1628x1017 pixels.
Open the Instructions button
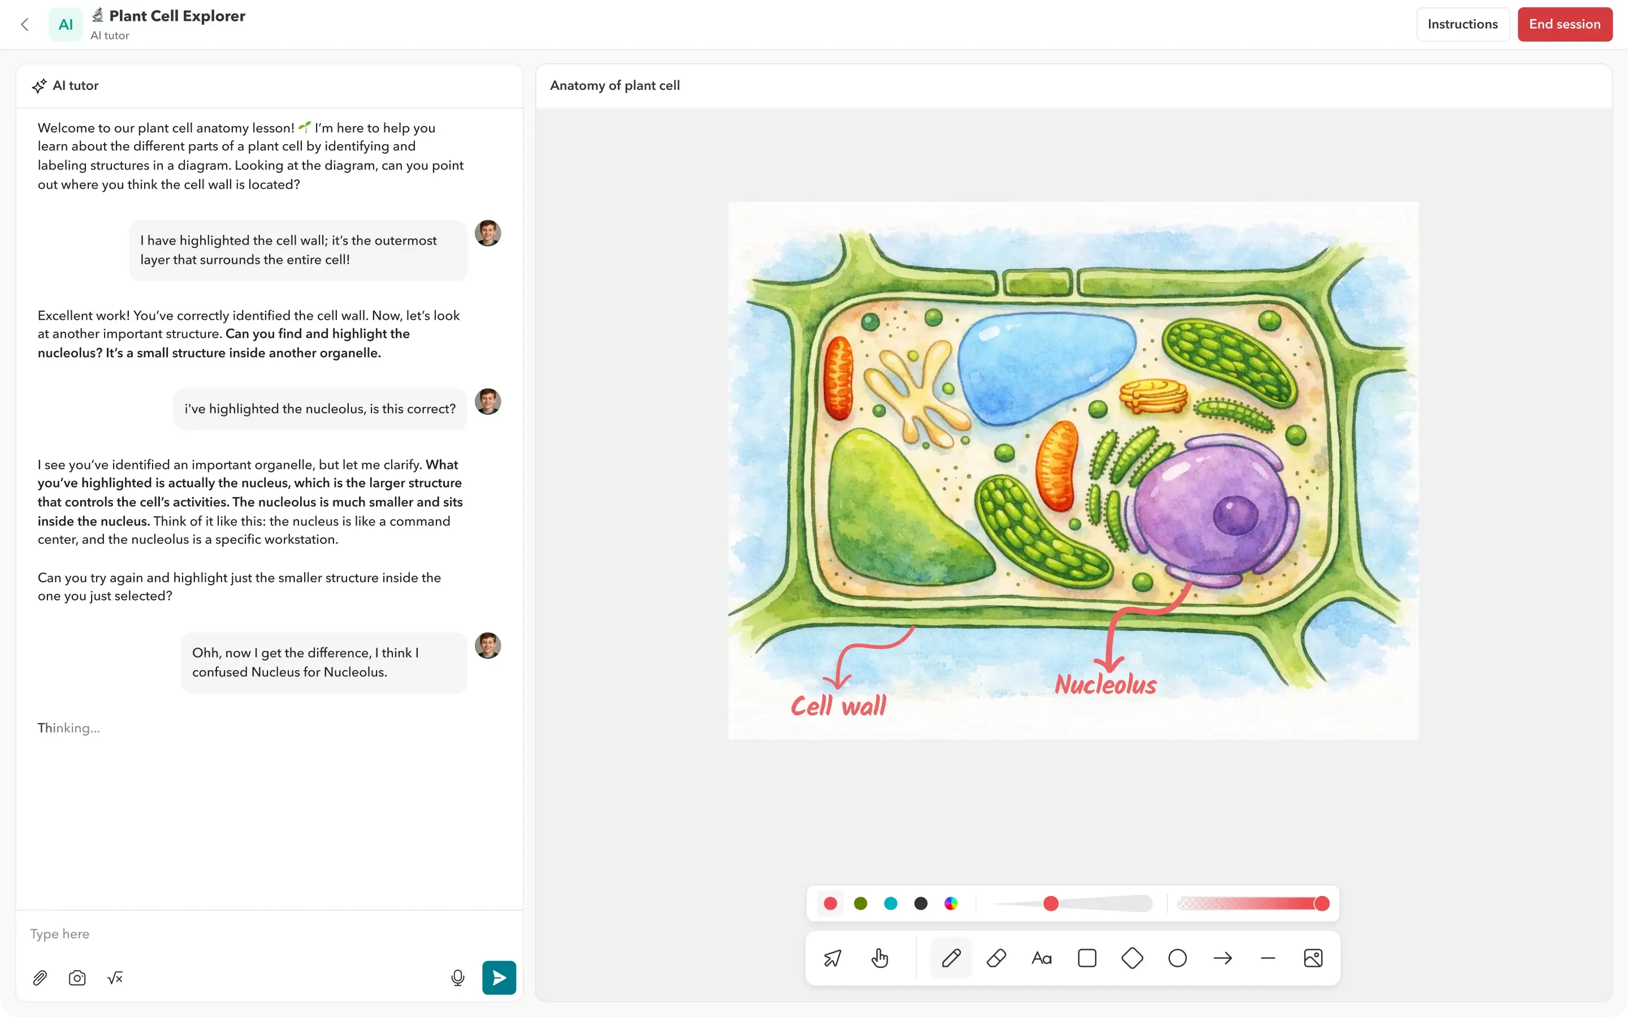pyautogui.click(x=1462, y=25)
